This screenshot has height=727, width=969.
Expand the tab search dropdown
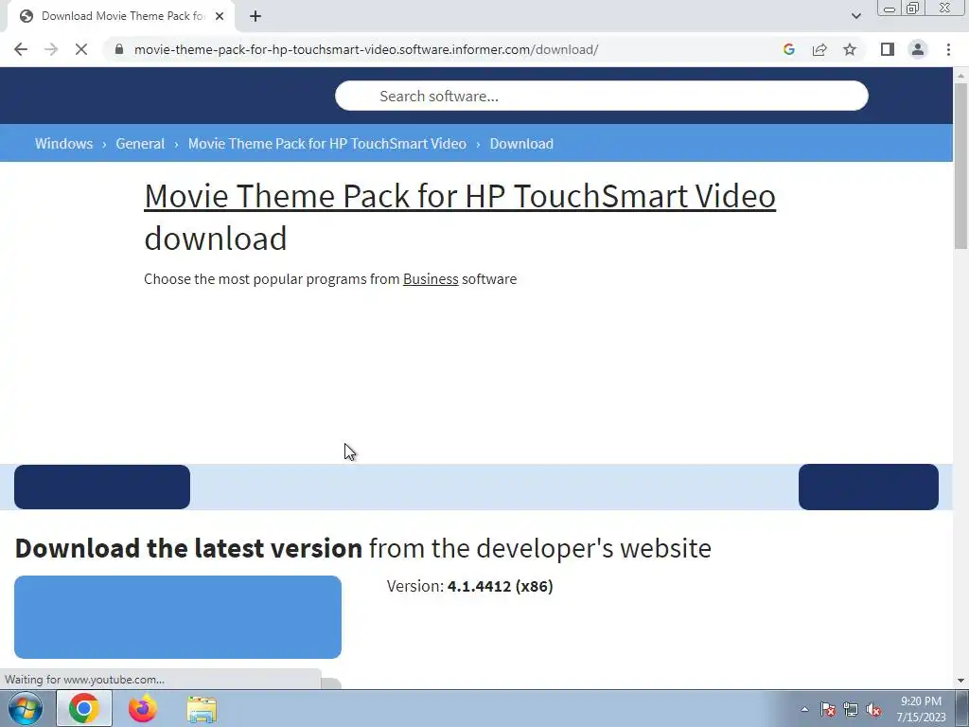855,16
